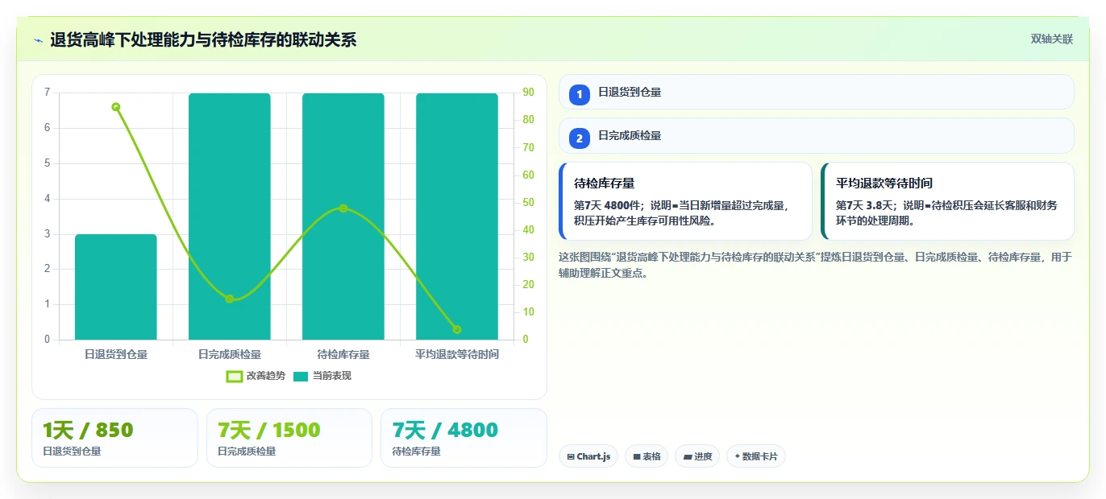This screenshot has width=1106, height=499.
Task: Select numbered item 1 日退货到仓量
Action: (816, 93)
